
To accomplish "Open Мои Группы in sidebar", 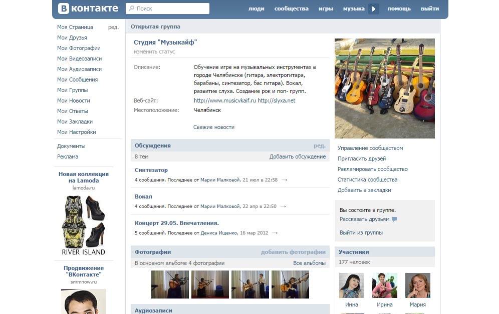I will click(73, 90).
